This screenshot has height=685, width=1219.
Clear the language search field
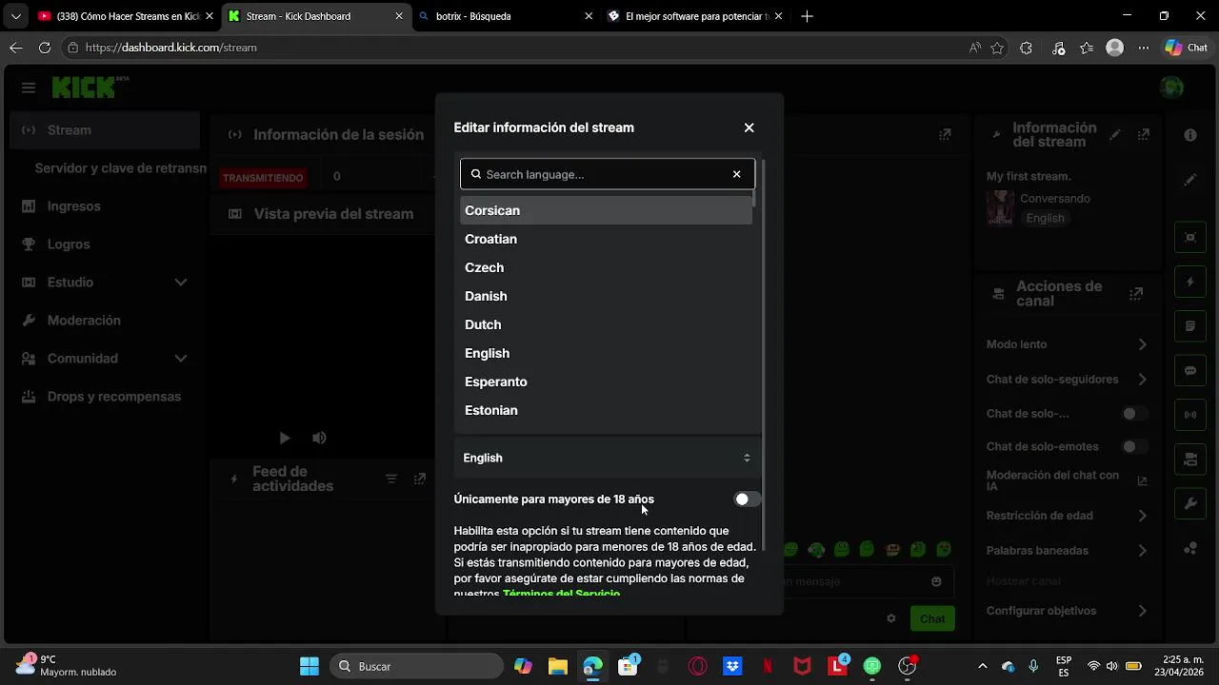736,174
